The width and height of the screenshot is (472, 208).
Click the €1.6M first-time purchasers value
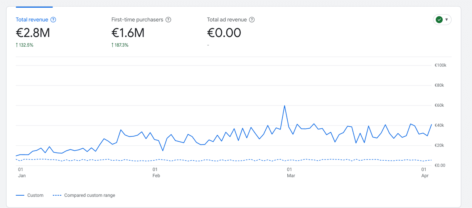(x=128, y=33)
